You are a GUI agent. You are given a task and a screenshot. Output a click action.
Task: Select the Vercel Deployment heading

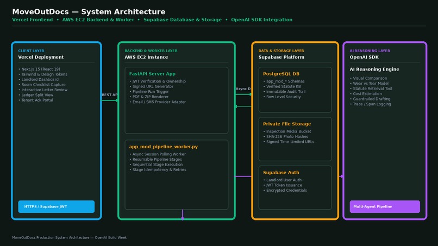coord(41,57)
